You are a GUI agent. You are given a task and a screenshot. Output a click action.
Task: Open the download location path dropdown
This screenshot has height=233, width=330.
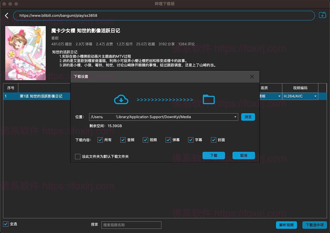coord(235,117)
